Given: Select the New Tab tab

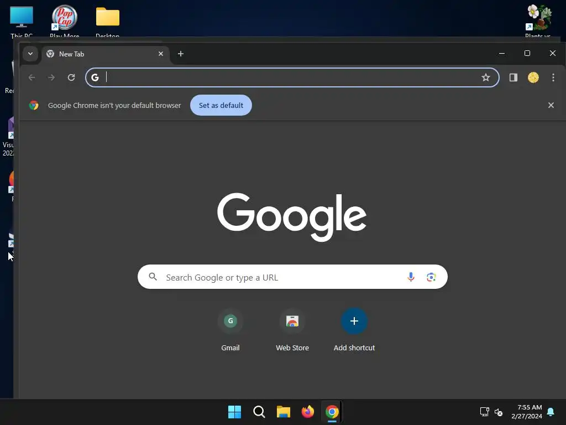Looking at the screenshot, I should click(x=106, y=54).
